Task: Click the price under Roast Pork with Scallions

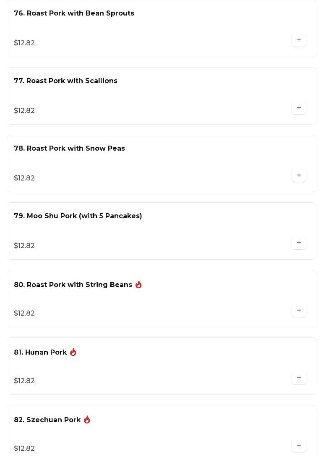Action: pyautogui.click(x=24, y=110)
